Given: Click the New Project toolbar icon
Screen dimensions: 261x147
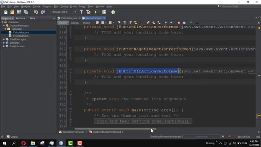Looking at the screenshot, I should coord(12,12).
